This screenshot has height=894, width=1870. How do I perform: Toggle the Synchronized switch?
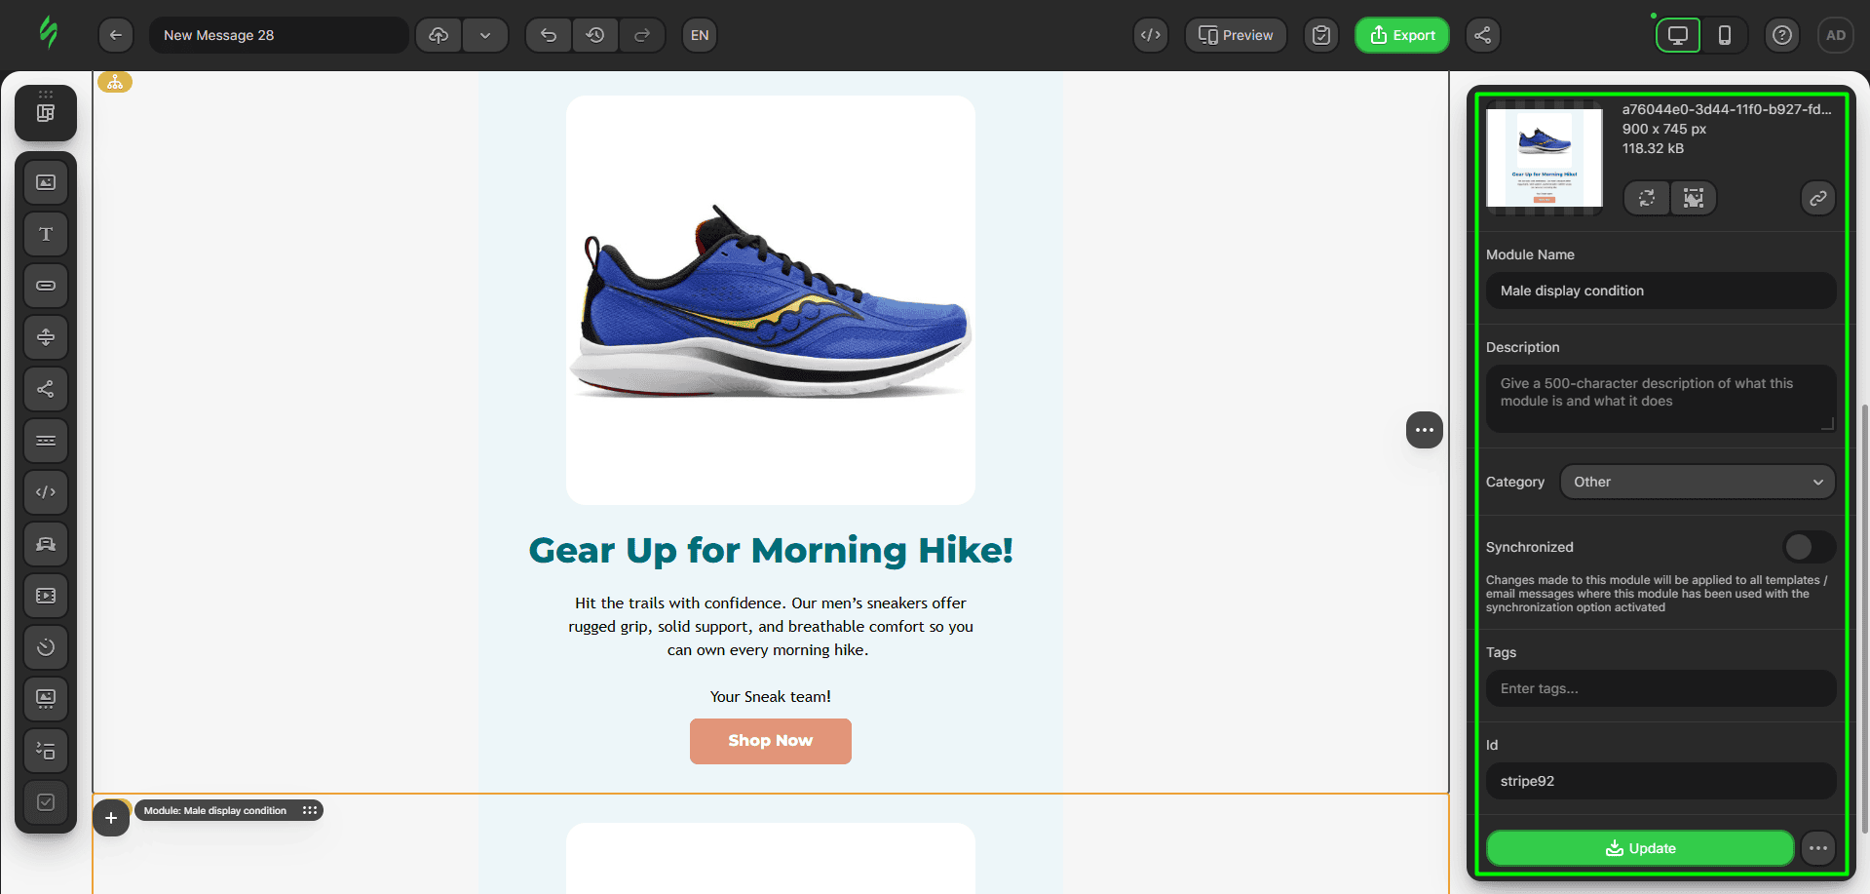[1809, 547]
